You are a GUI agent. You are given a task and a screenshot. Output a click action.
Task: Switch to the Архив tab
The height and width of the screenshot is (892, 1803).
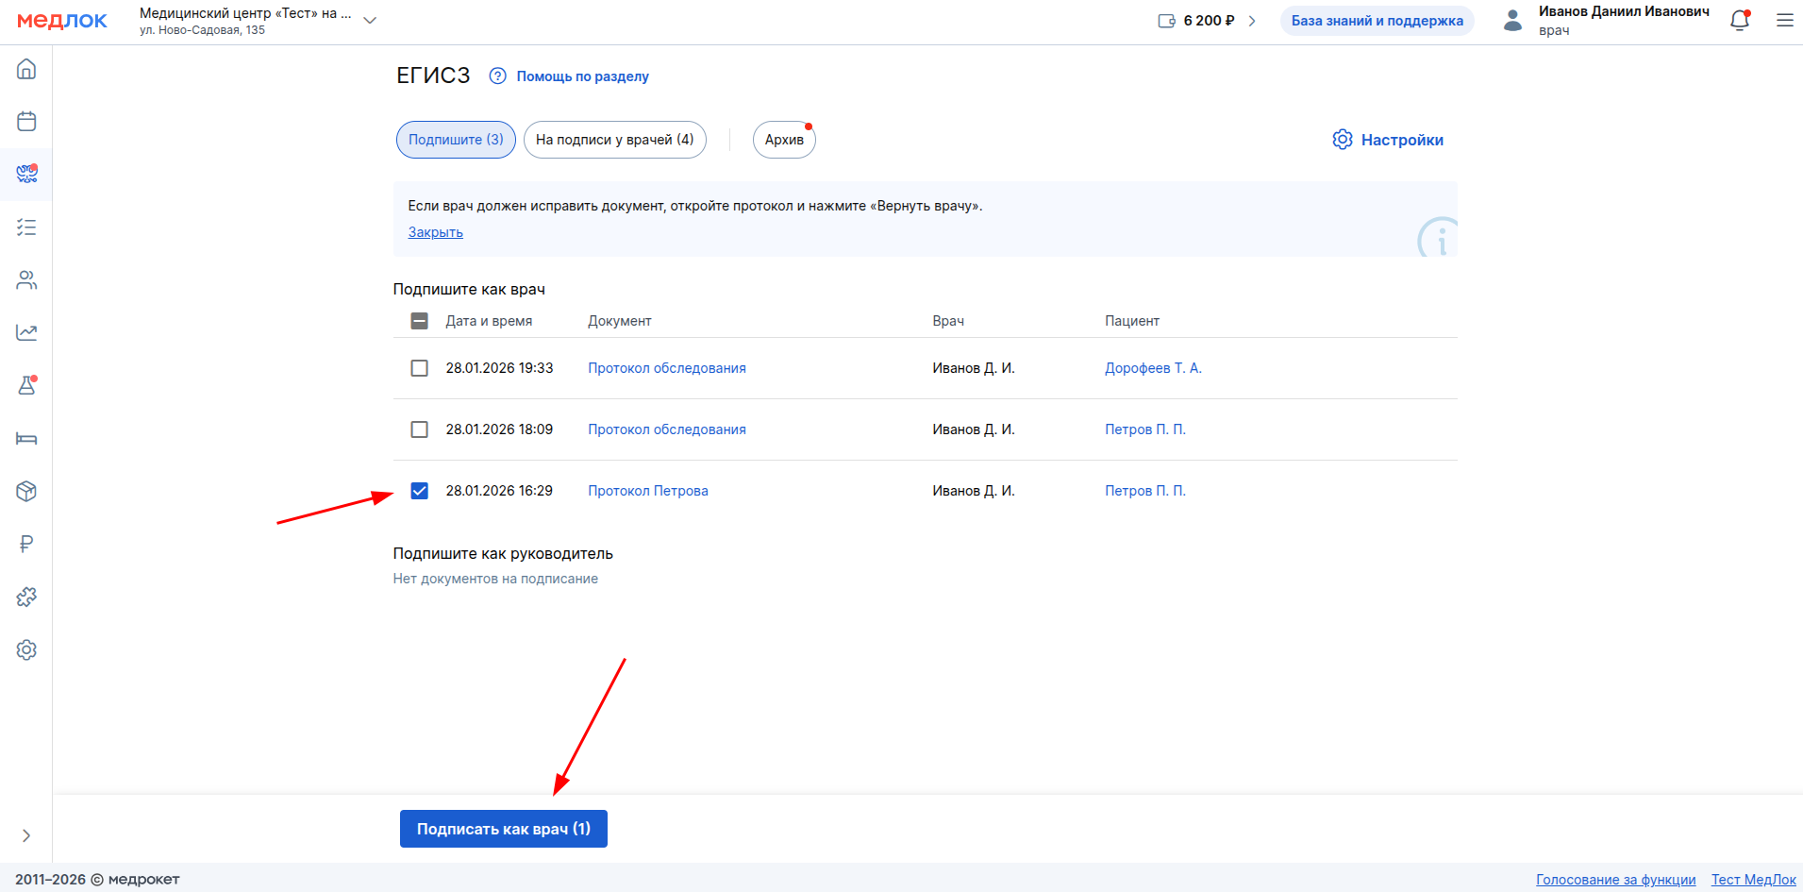(x=784, y=140)
